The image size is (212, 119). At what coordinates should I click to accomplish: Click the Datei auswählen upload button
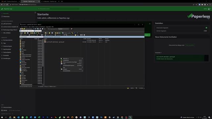click(x=190, y=45)
